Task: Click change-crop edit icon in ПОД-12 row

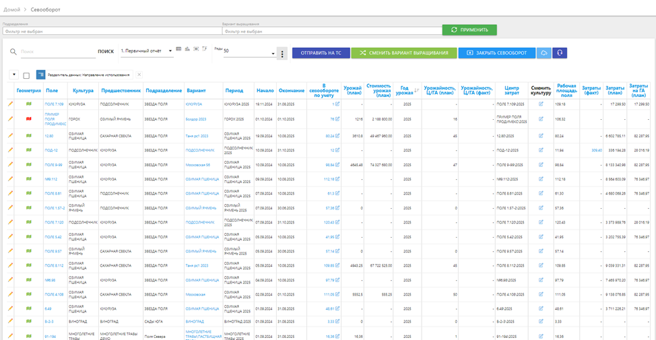Action: click(x=541, y=150)
